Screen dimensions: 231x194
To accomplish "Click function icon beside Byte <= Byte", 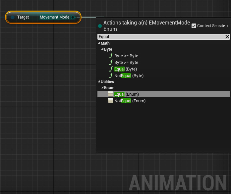I will 111,56.
